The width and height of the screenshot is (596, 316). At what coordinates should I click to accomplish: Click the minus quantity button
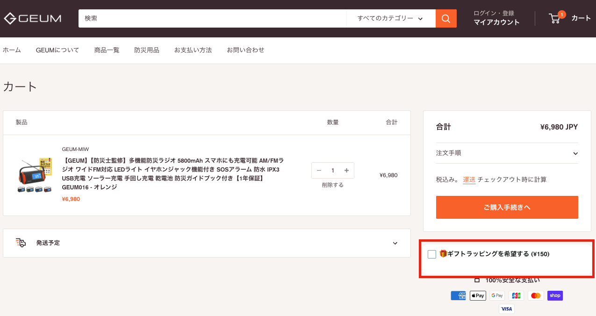[319, 171]
